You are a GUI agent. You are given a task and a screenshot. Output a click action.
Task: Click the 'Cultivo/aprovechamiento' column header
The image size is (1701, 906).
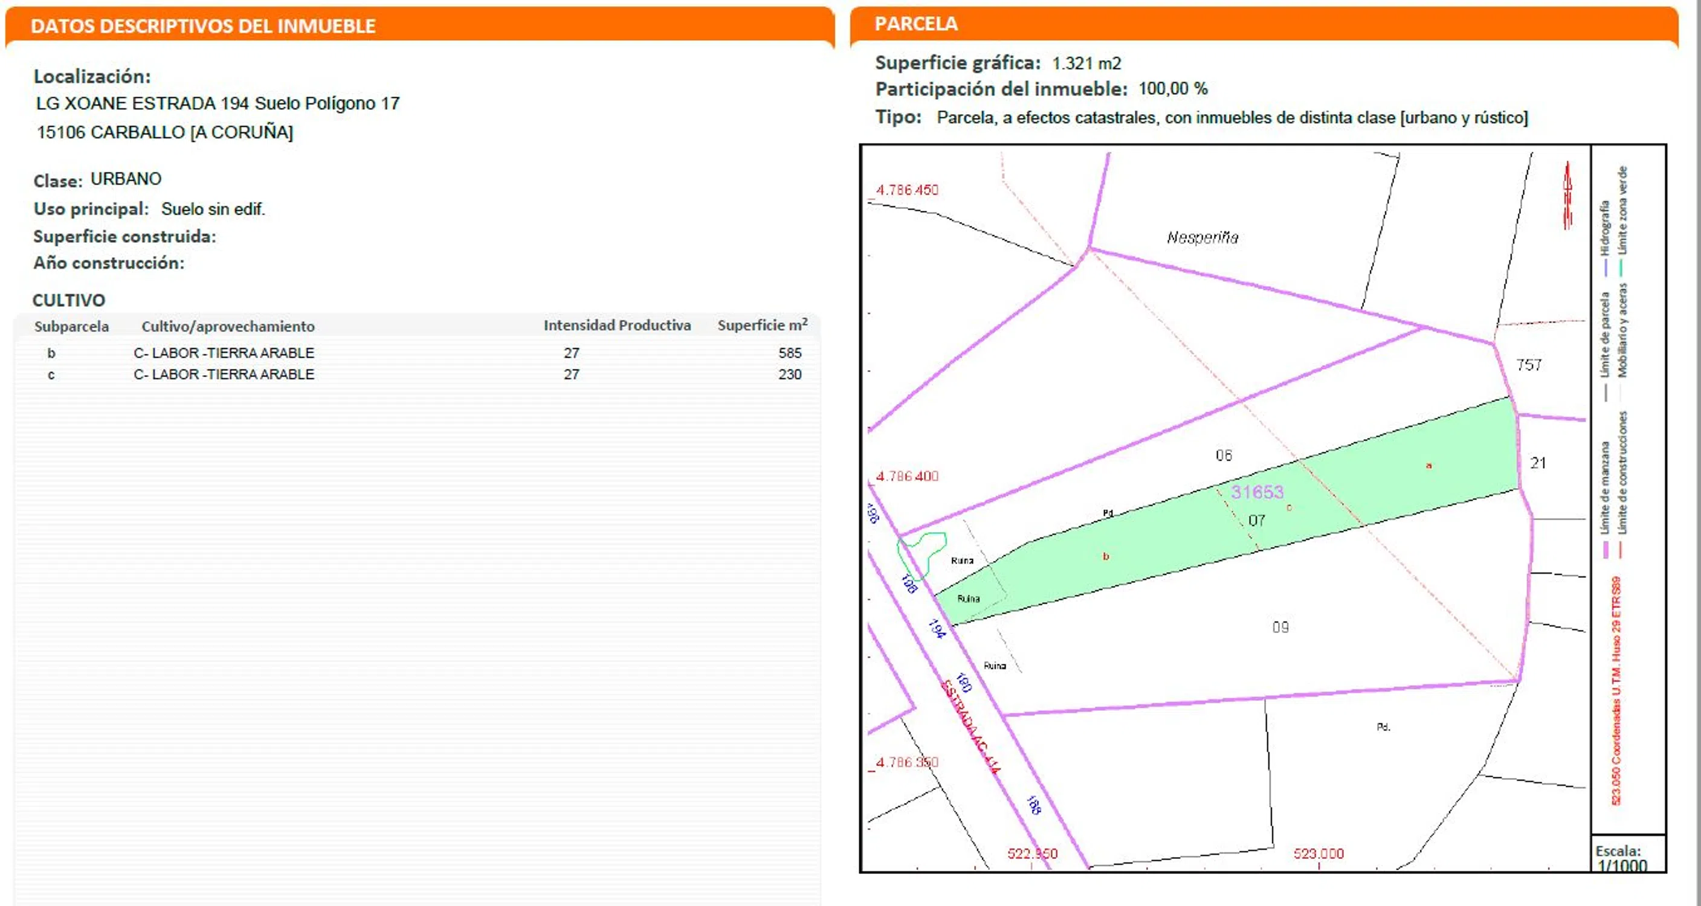point(228,326)
